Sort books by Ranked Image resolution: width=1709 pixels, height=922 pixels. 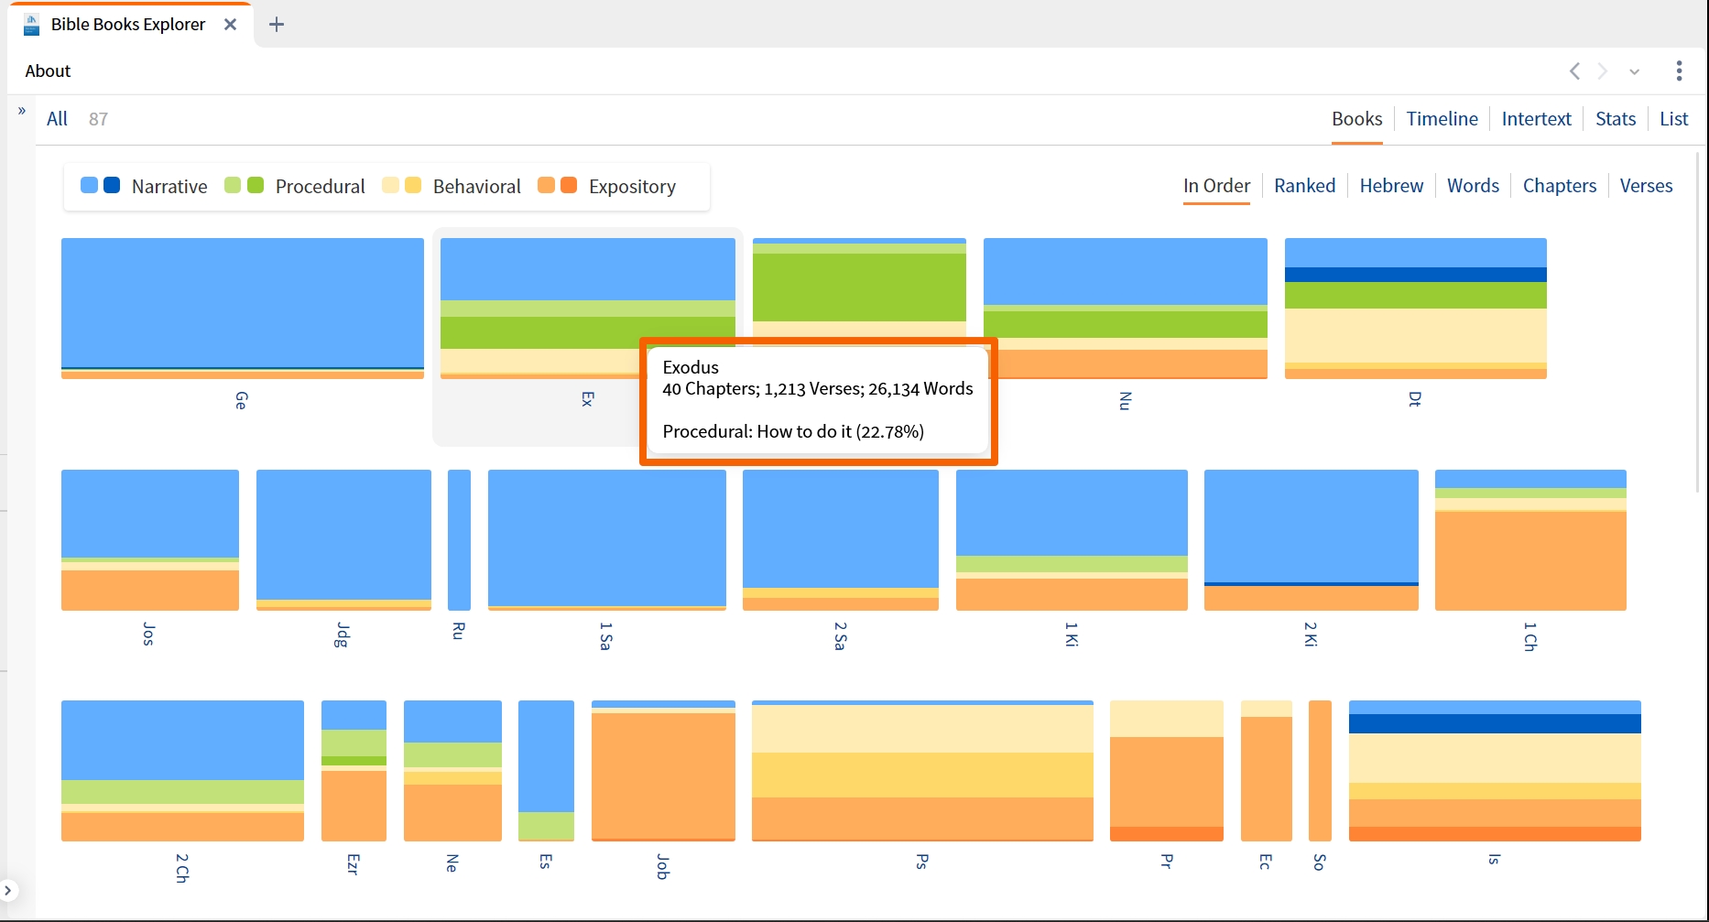point(1304,186)
